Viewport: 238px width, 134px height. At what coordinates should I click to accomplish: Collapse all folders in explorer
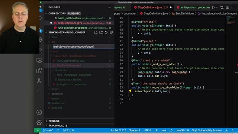[111, 32]
